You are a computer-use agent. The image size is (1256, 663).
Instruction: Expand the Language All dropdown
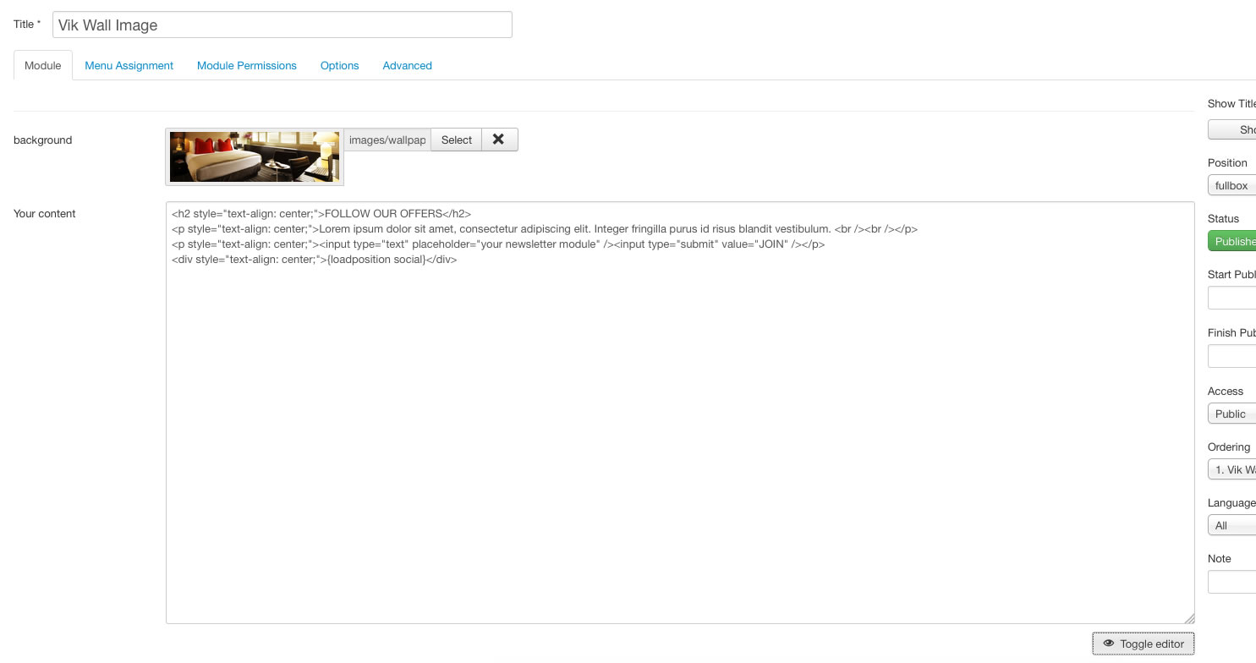tap(1232, 525)
